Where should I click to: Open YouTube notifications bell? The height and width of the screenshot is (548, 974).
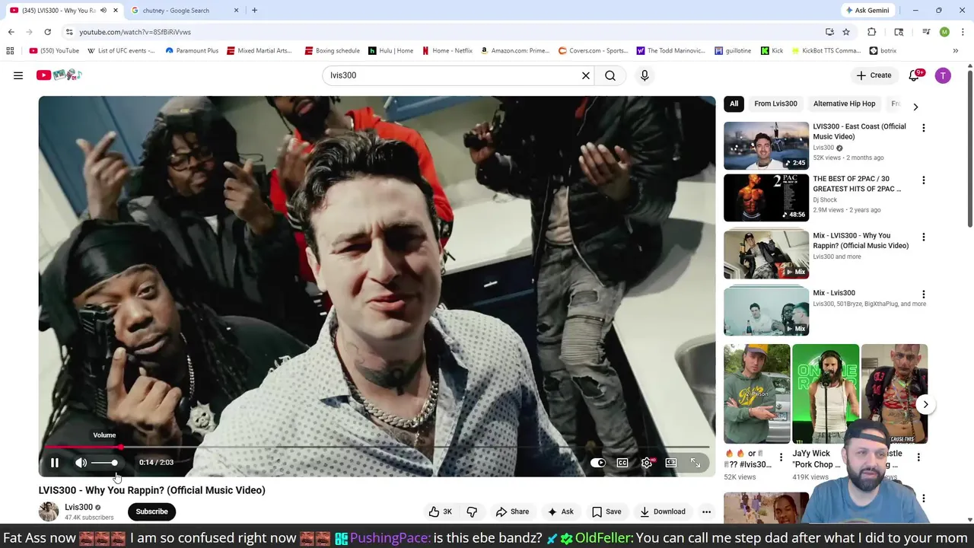tap(915, 75)
